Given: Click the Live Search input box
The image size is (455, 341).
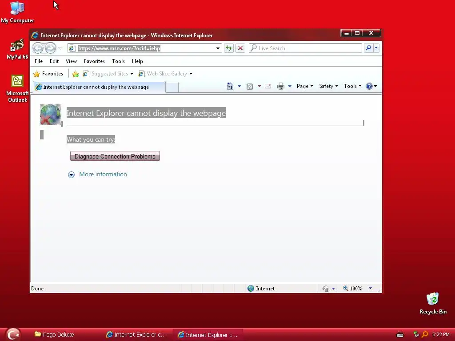Looking at the screenshot, I should pyautogui.click(x=305, y=48).
